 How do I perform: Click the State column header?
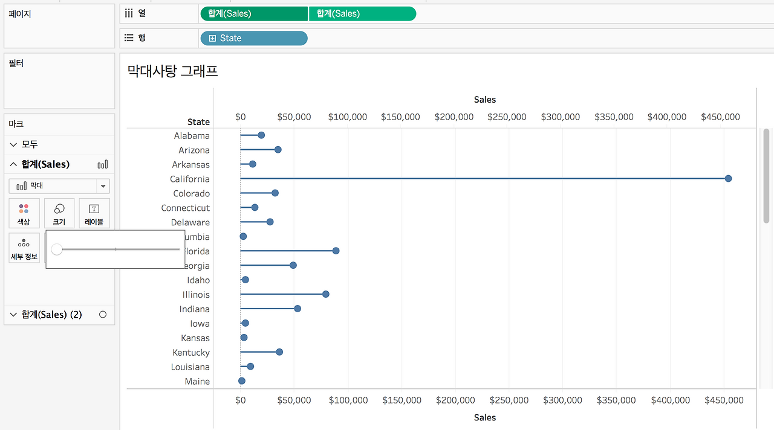click(198, 122)
